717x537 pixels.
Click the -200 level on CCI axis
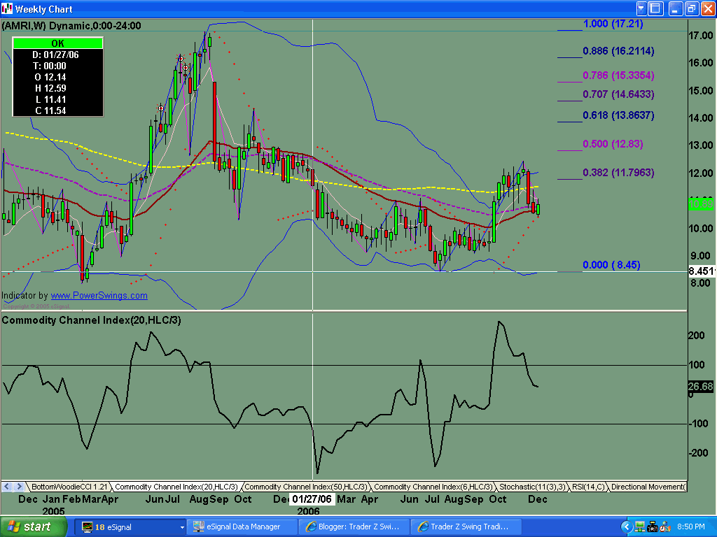698,453
